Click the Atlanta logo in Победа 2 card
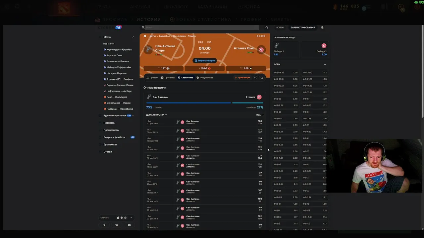The width and height of the screenshot is (424, 238). [324, 46]
